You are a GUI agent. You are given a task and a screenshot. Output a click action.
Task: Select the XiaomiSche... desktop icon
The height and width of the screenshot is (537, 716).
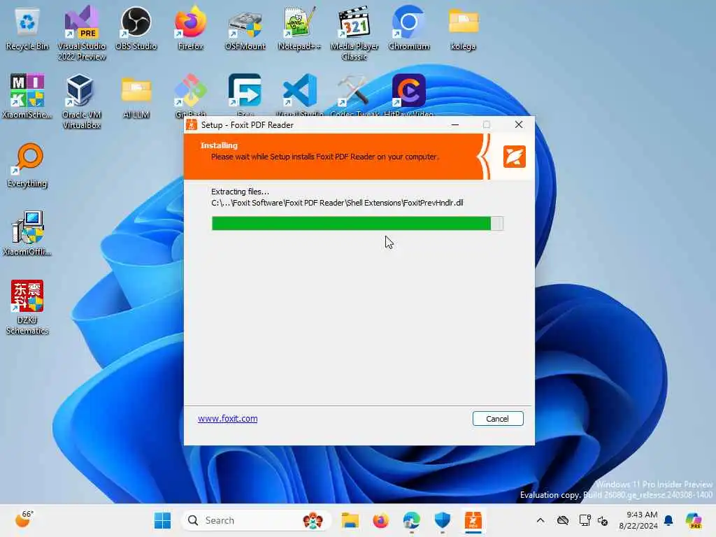[27, 96]
